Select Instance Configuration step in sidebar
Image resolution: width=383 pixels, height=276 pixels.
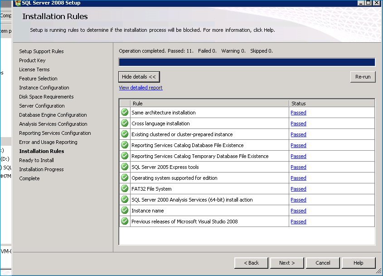pyautogui.click(x=44, y=88)
